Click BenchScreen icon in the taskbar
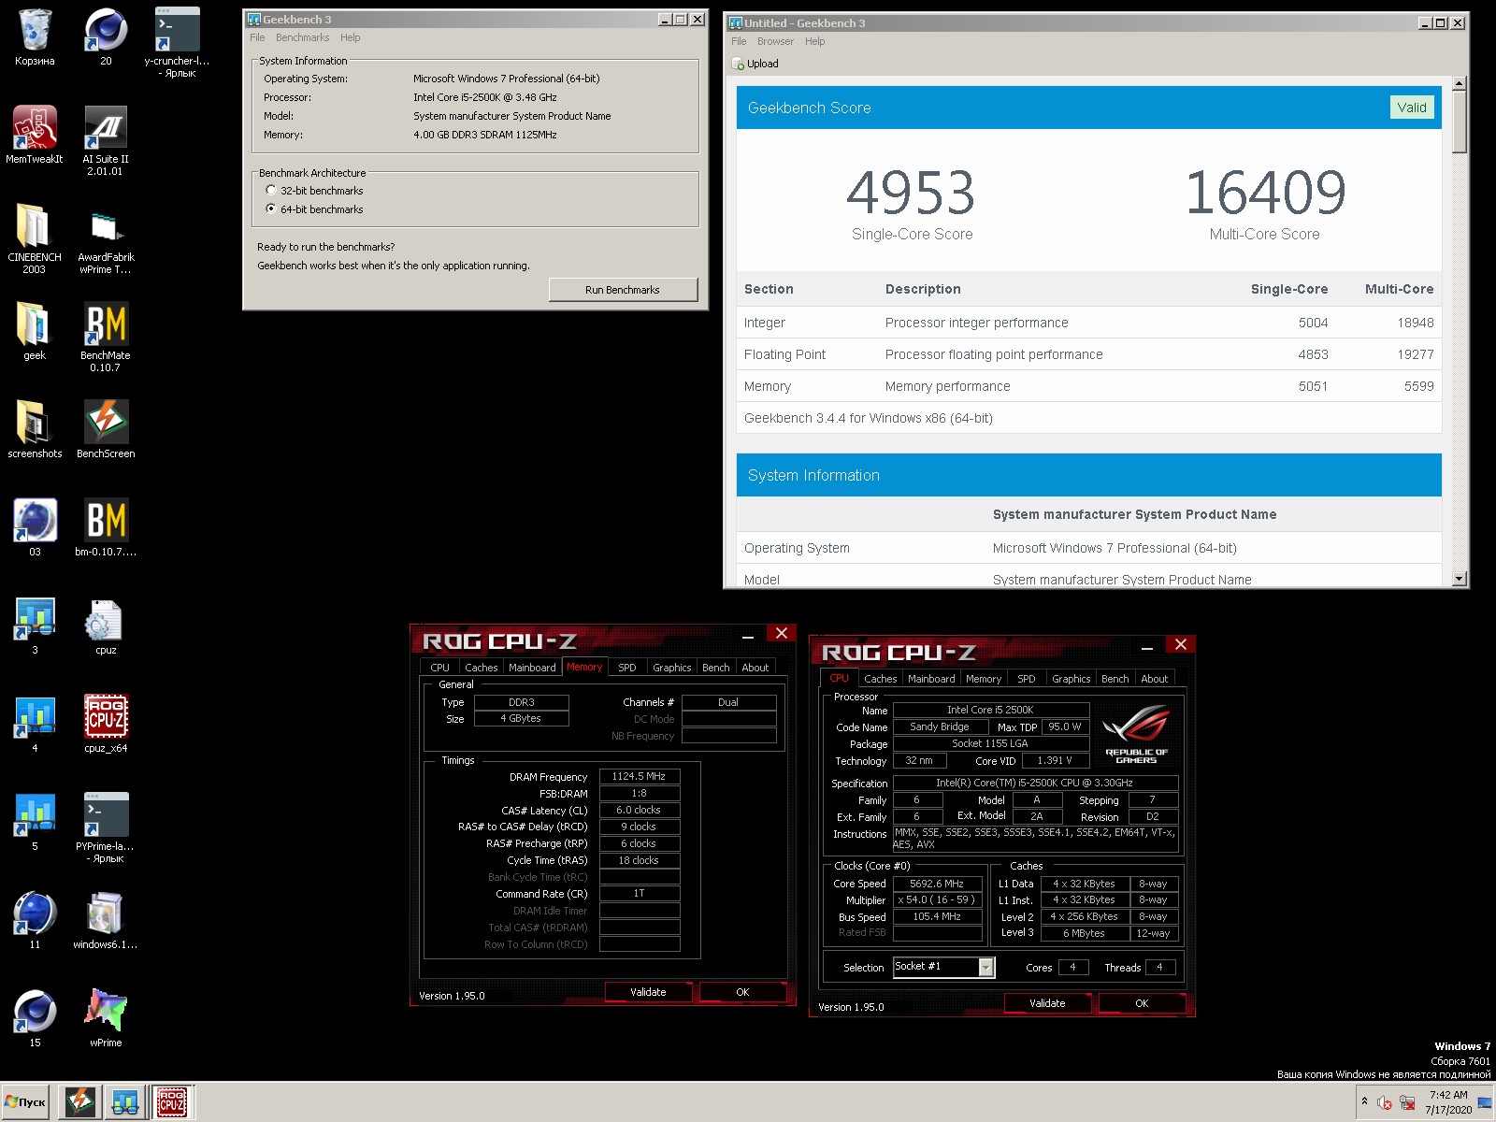Screen dimensions: 1496x1122 tap(80, 1102)
